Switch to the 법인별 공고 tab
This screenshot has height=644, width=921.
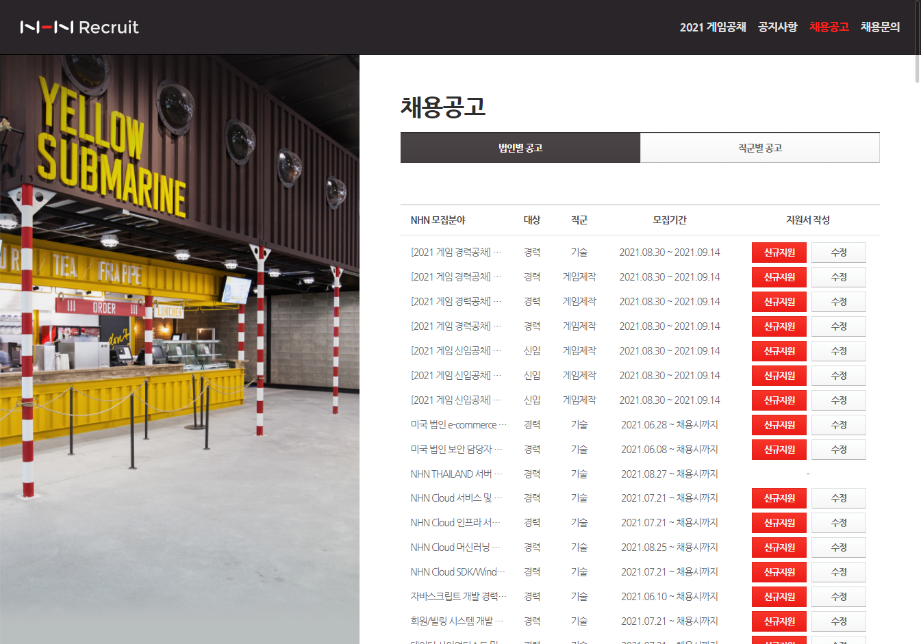tap(520, 148)
